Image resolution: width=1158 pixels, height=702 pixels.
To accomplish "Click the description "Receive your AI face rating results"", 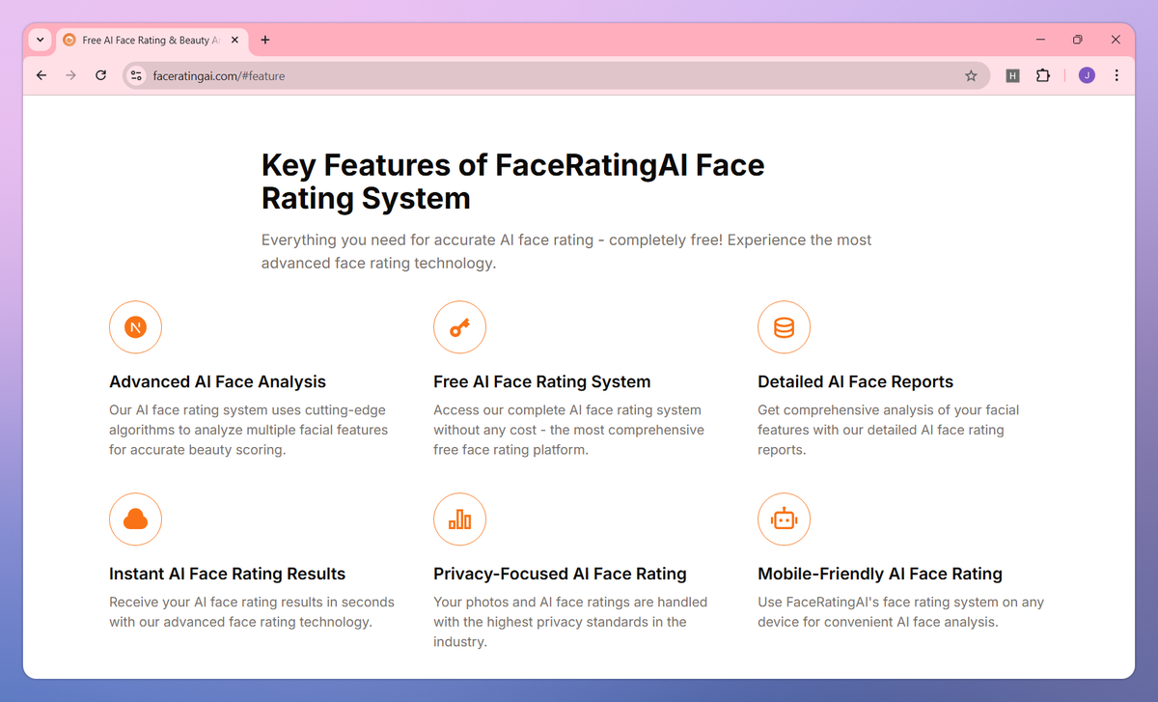I will [x=252, y=612].
